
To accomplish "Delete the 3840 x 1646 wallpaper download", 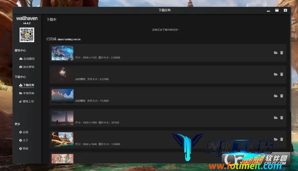I will [x=282, y=139].
